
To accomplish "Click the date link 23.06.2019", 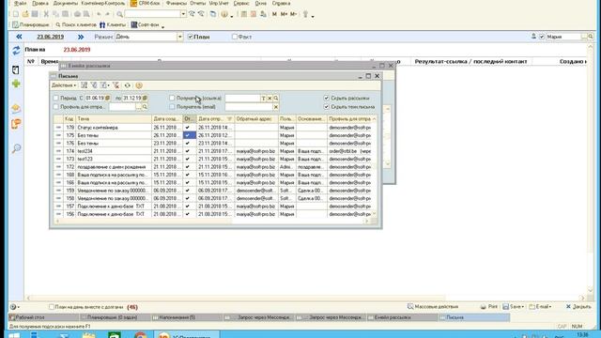I will point(50,37).
